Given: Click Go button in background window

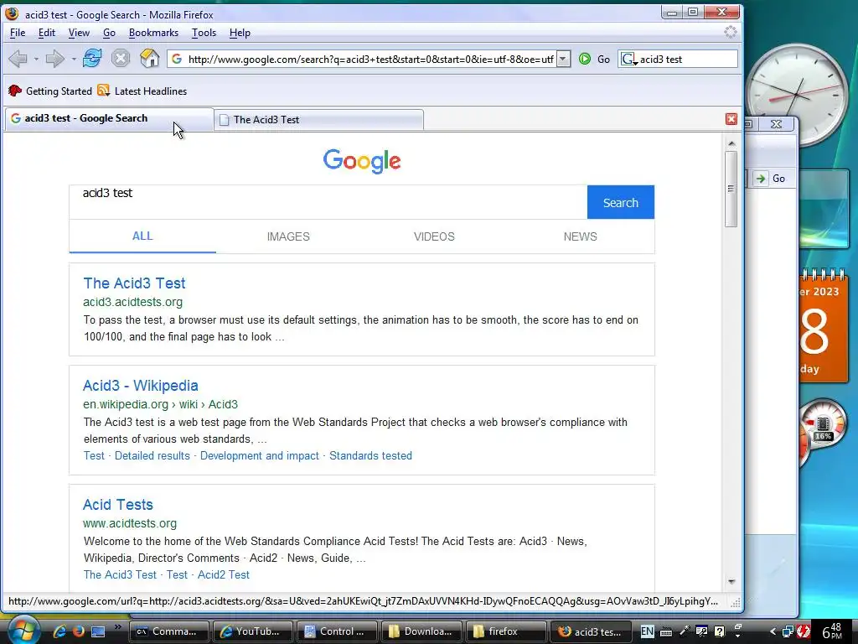Looking at the screenshot, I should pos(772,179).
